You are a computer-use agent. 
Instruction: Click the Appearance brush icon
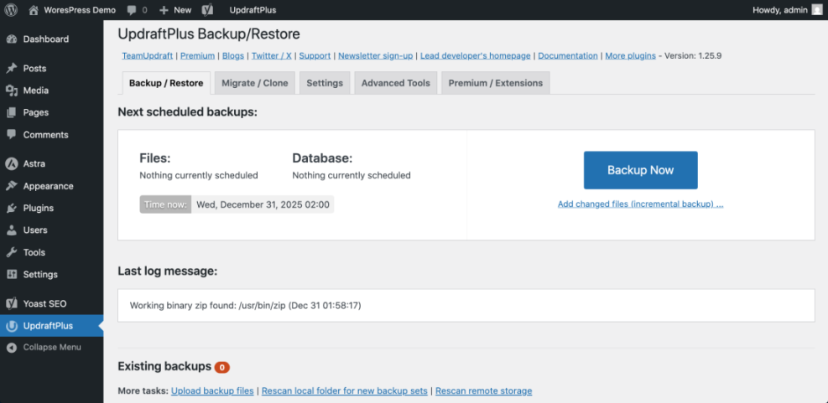(12, 186)
